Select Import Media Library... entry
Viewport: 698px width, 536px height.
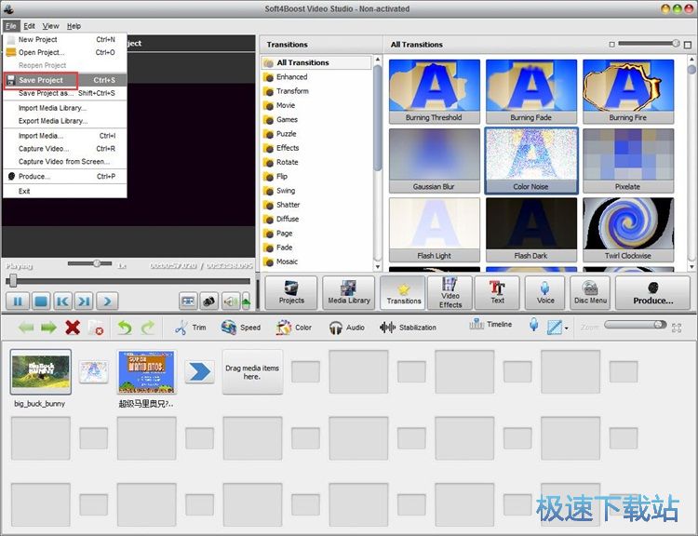pos(65,108)
